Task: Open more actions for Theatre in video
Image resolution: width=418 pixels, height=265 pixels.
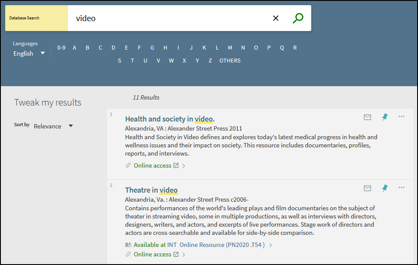Action: (x=402, y=188)
